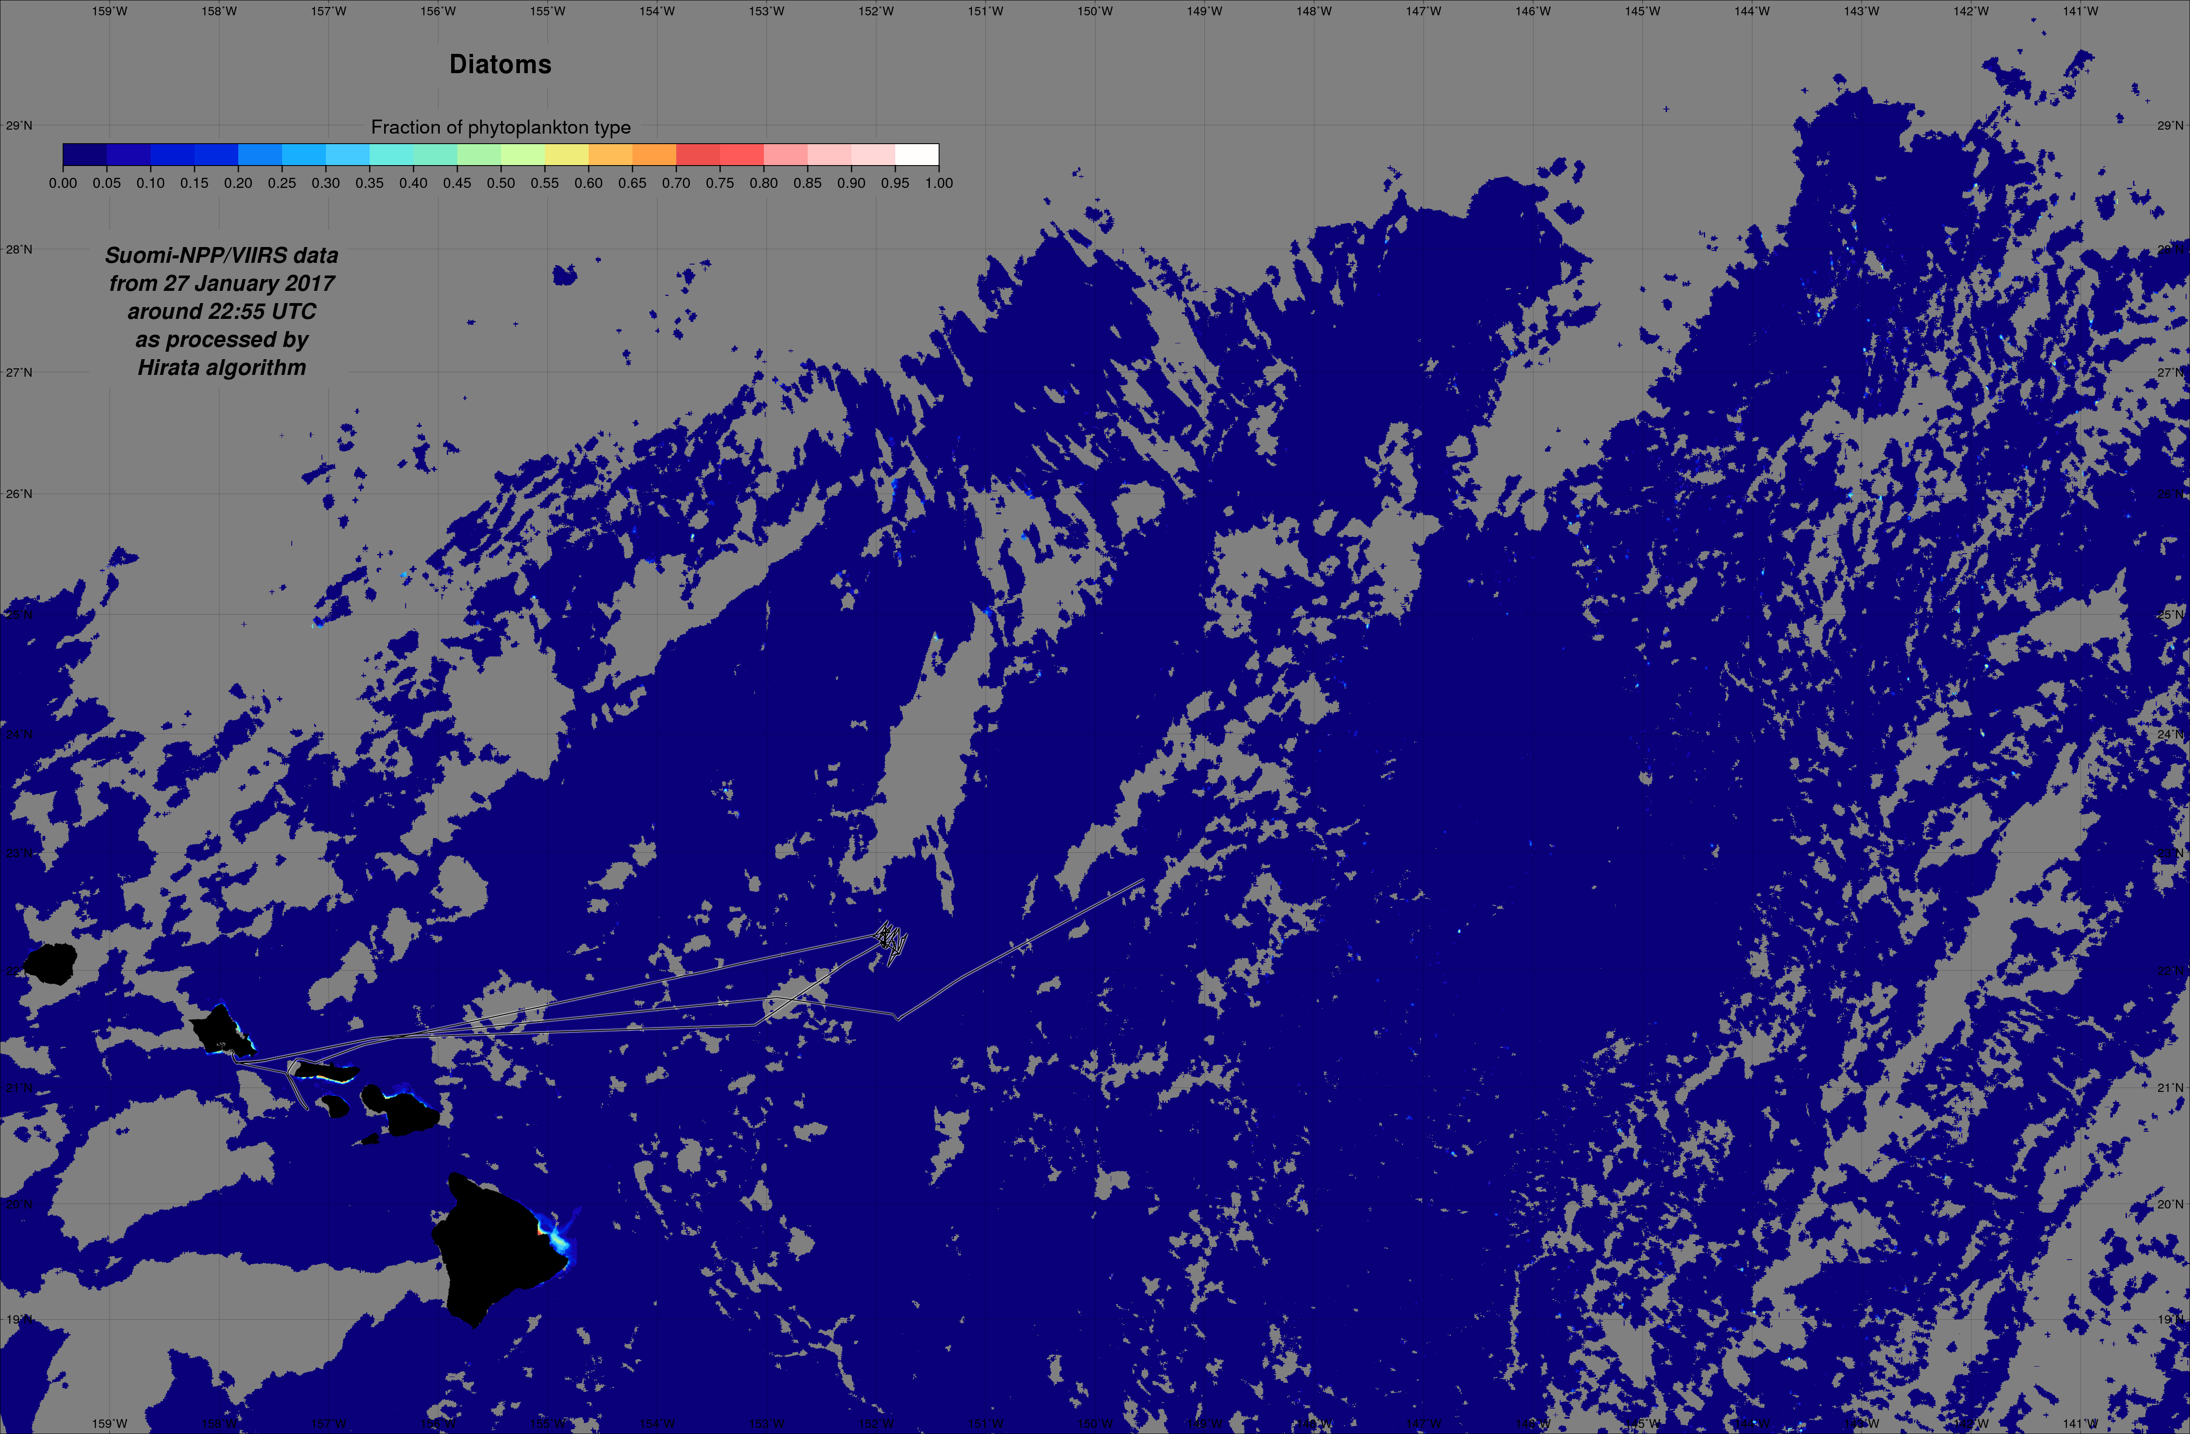This screenshot has width=2190, height=1434.
Task: Pick the pale pink 0.90–0.95 colorbar swatch
Action: 873,155
